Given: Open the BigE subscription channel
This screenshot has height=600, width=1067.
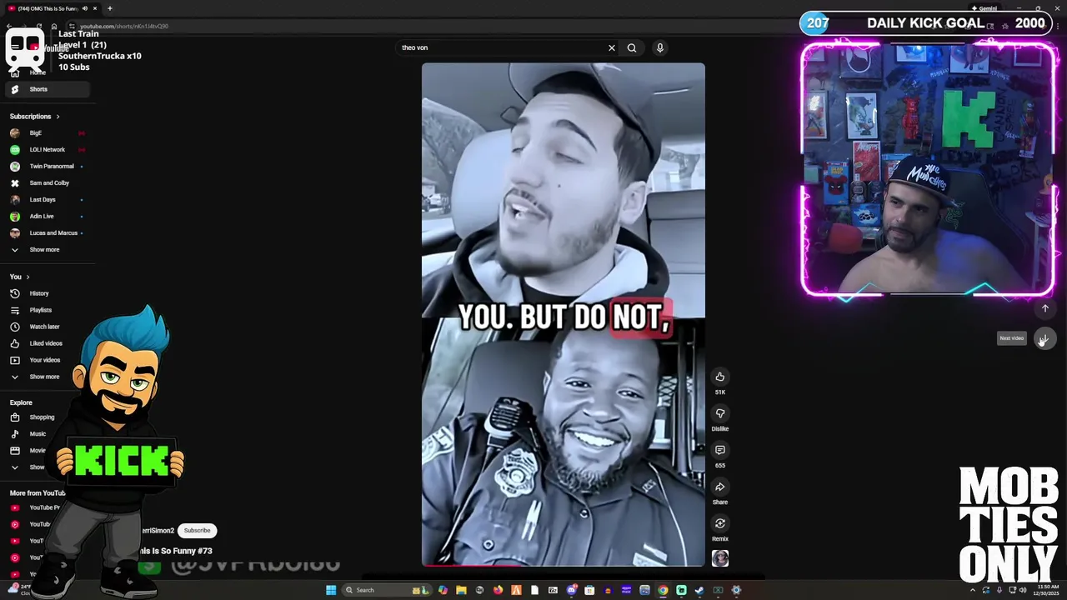Looking at the screenshot, I should [48, 133].
